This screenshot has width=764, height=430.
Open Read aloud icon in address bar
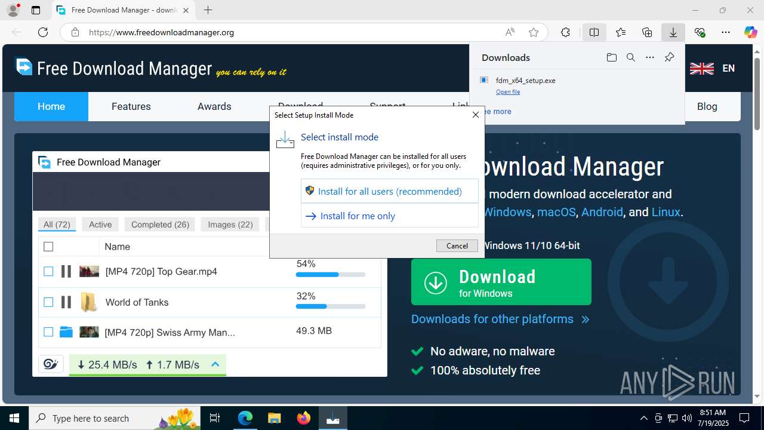coord(510,32)
